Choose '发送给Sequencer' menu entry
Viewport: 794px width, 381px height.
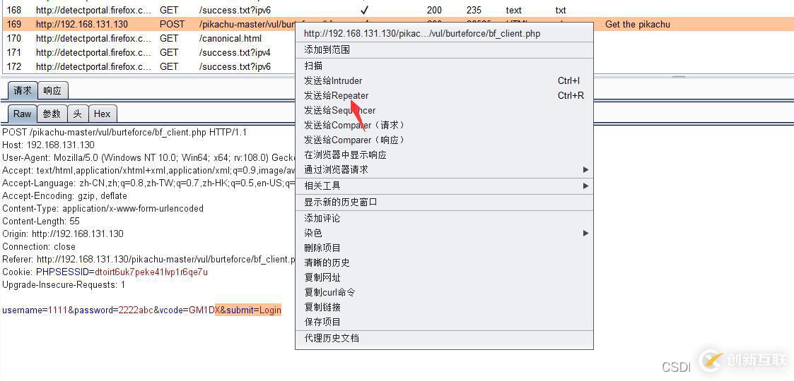[444, 110]
